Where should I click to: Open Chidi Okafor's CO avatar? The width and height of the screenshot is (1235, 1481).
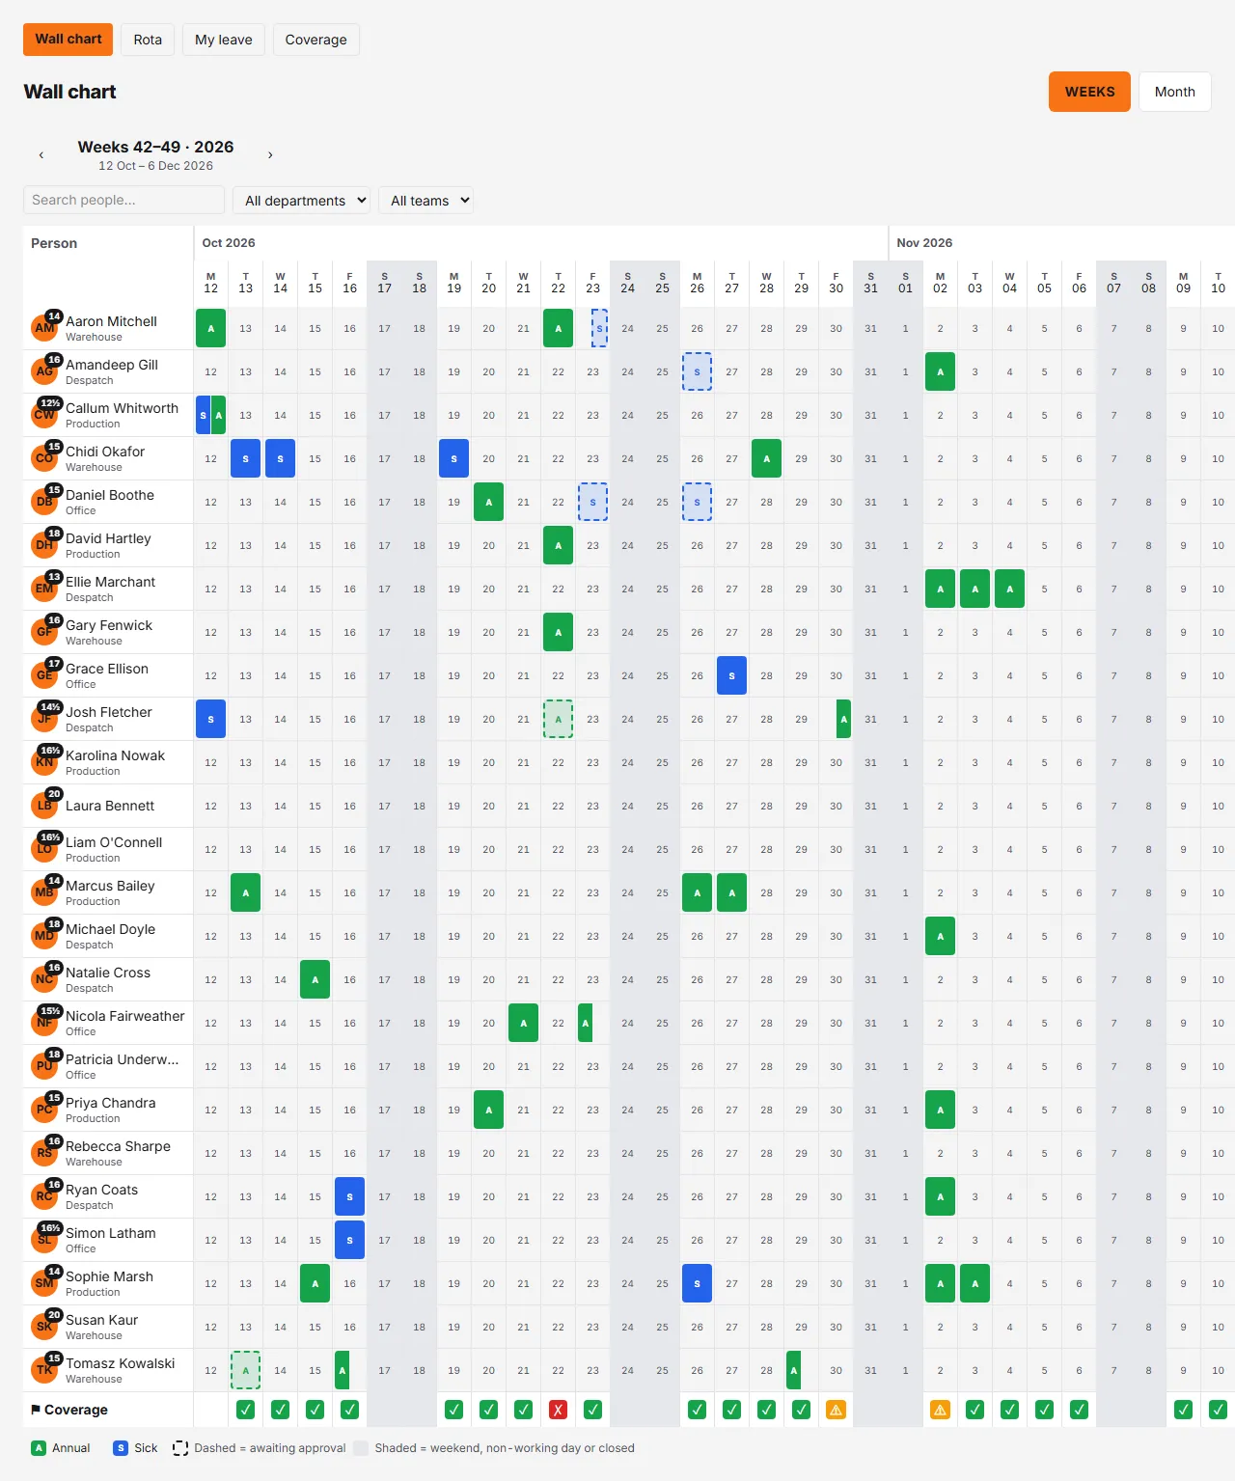(x=44, y=458)
